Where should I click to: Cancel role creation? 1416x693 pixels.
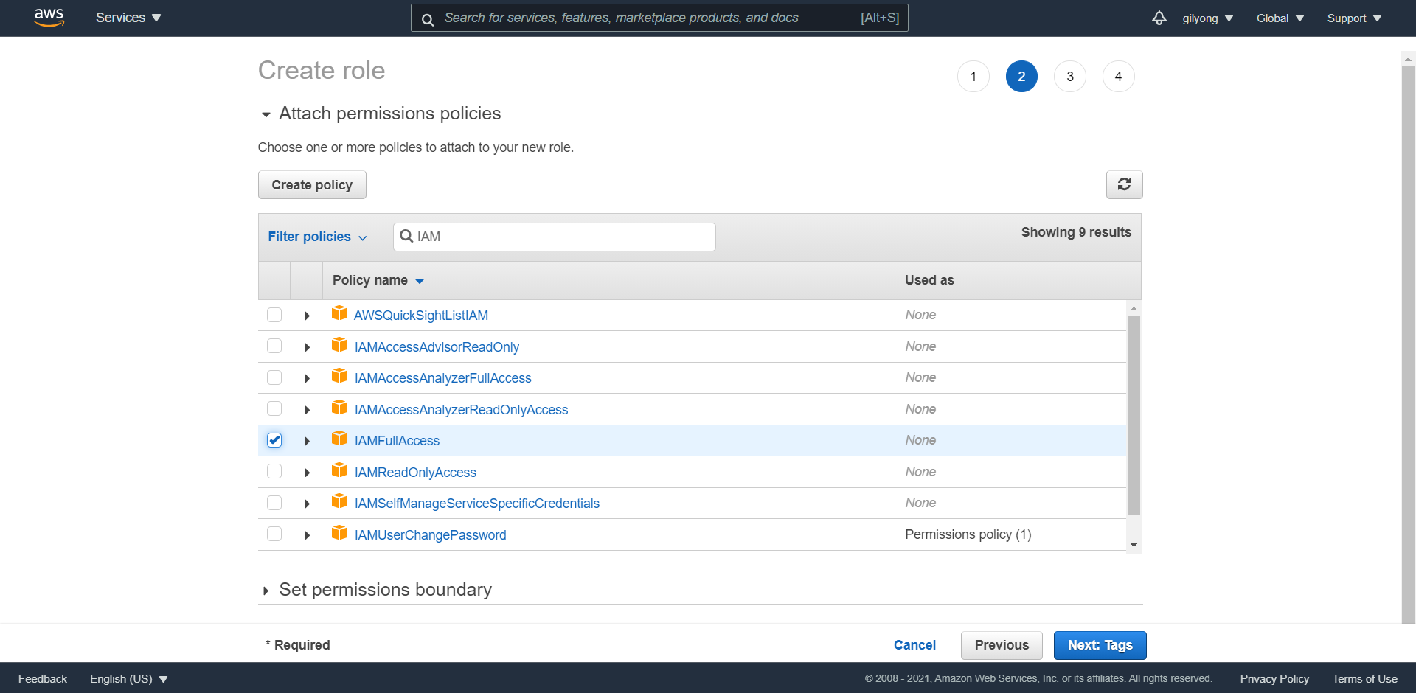[x=914, y=645]
